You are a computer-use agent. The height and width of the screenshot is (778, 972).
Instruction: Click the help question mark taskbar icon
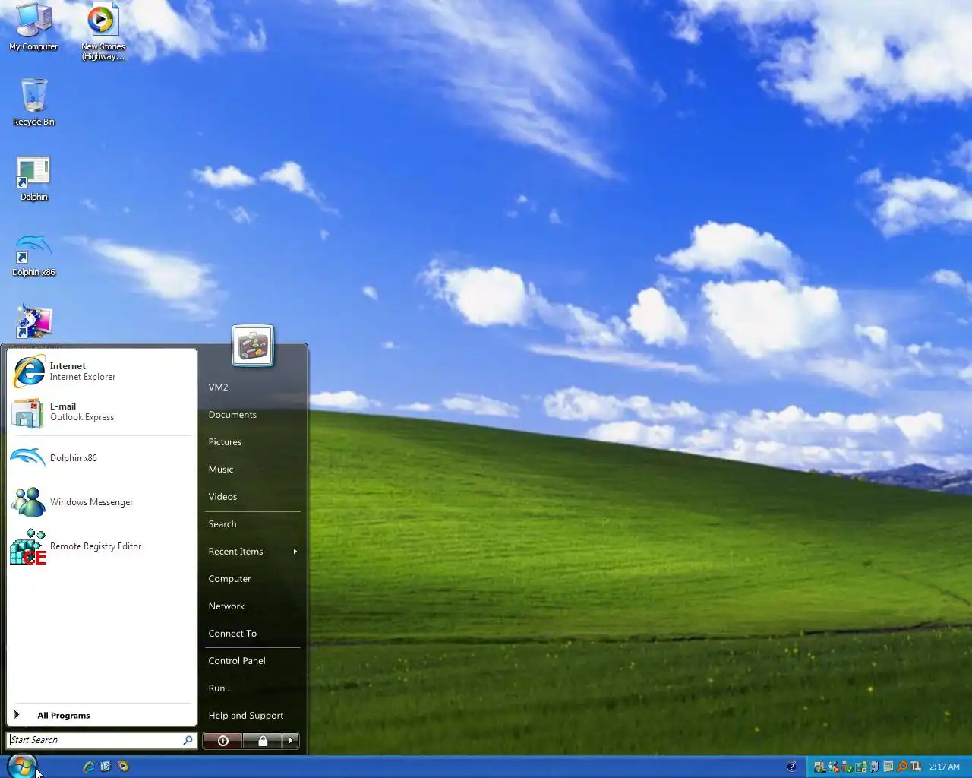pos(791,767)
